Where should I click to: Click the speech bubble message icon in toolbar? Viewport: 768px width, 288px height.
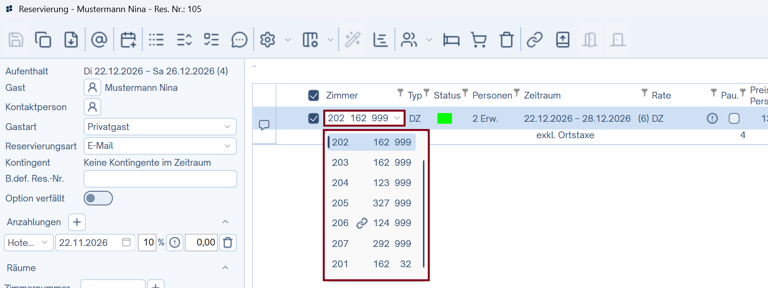pos(239,40)
